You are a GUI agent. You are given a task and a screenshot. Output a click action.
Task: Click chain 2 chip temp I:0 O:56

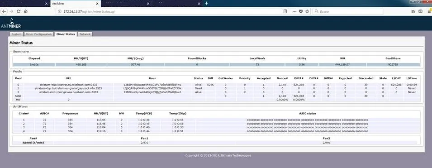178,124
